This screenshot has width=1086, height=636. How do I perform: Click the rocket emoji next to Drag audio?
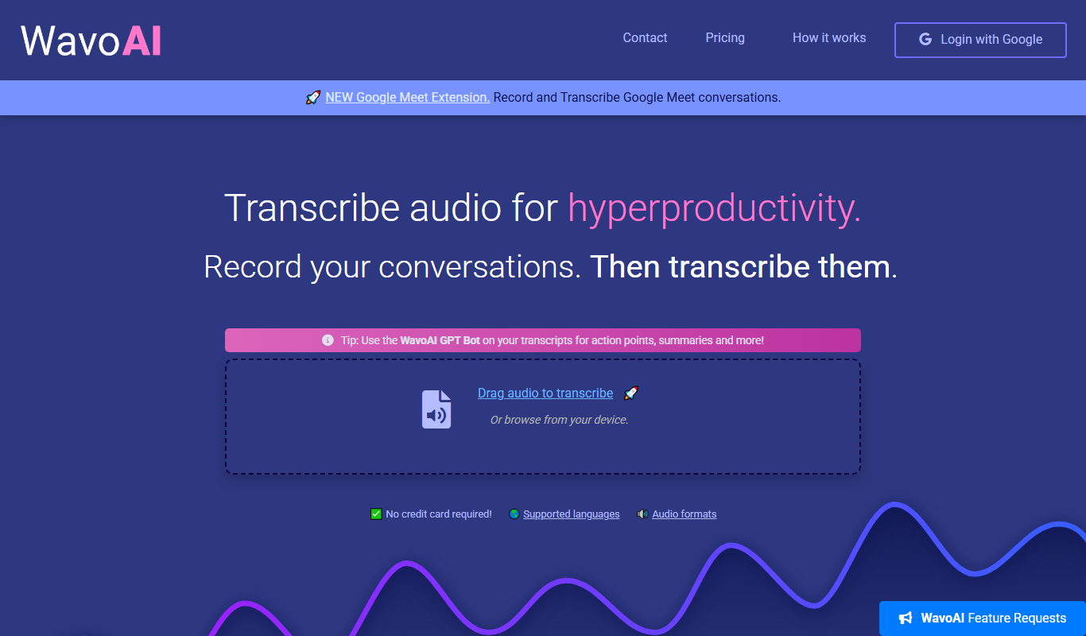[630, 393]
